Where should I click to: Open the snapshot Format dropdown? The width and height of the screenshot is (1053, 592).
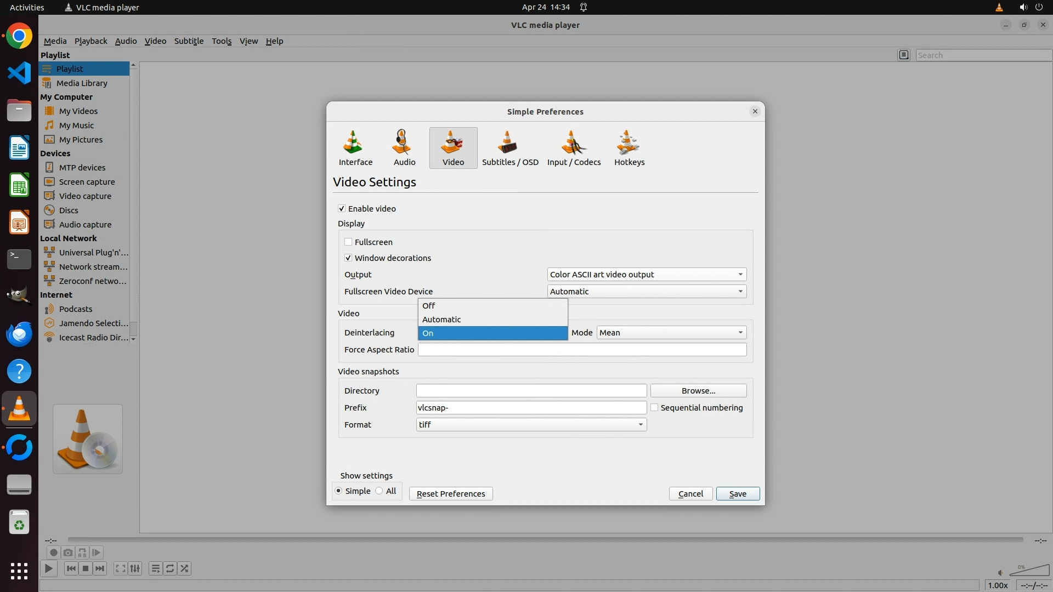point(531,424)
